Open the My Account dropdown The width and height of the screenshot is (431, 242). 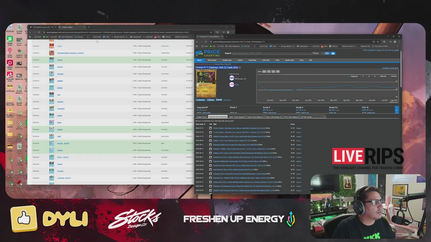pos(387,50)
